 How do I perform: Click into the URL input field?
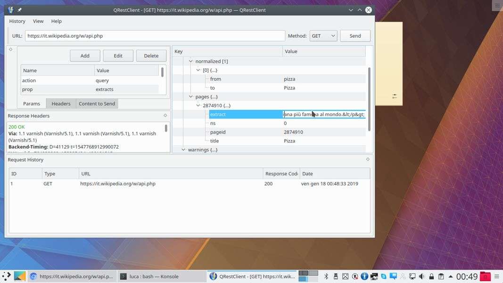pos(155,36)
